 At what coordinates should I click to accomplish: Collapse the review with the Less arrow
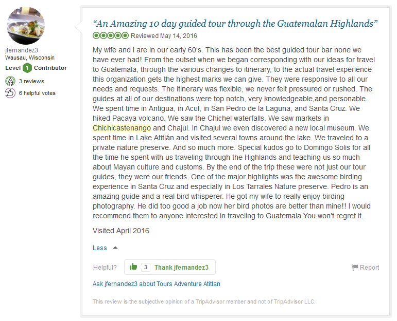point(115,248)
